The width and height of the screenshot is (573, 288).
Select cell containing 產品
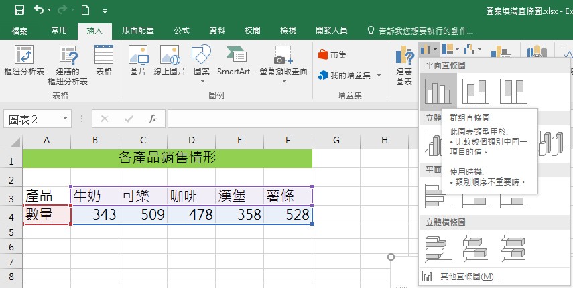pyautogui.click(x=46, y=196)
